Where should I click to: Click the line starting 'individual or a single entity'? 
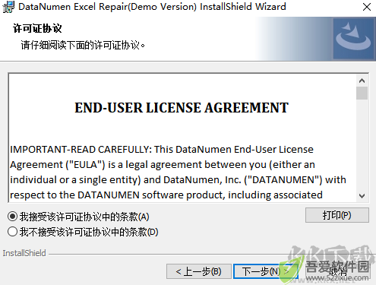(x=178, y=180)
